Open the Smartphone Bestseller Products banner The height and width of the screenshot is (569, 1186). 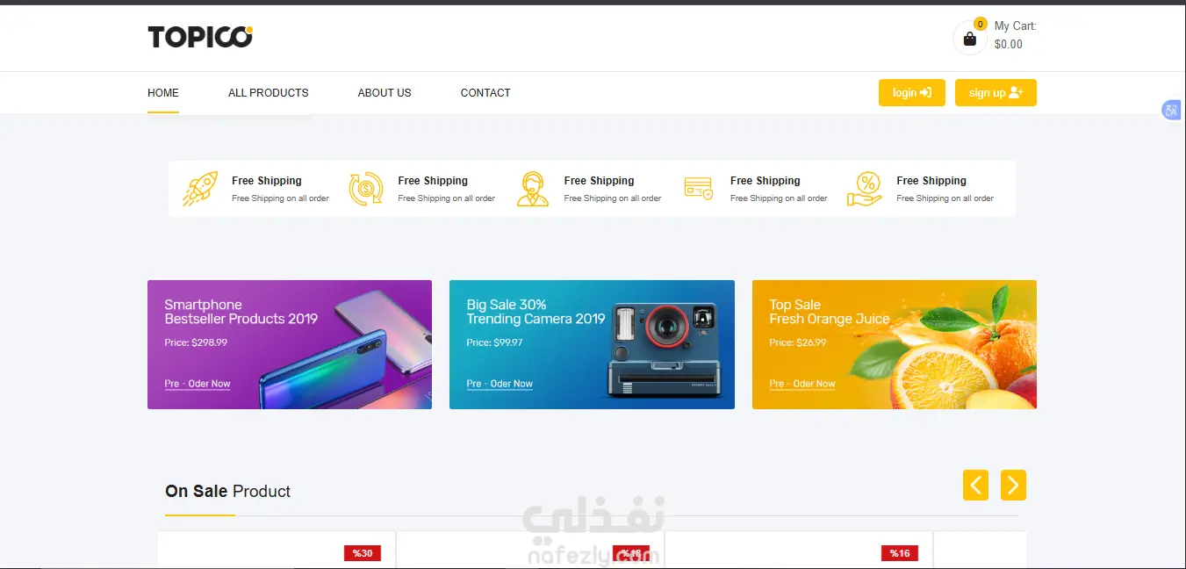pyautogui.click(x=290, y=344)
